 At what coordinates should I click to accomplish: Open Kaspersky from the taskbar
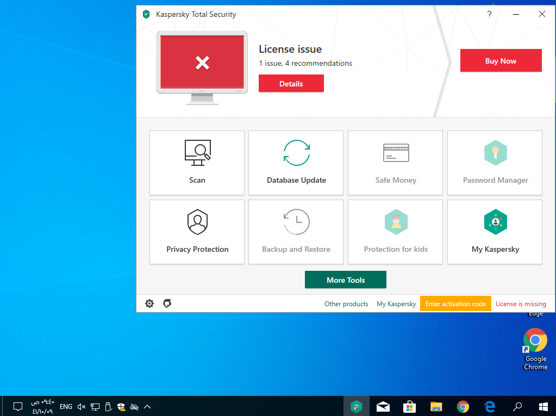click(x=357, y=406)
